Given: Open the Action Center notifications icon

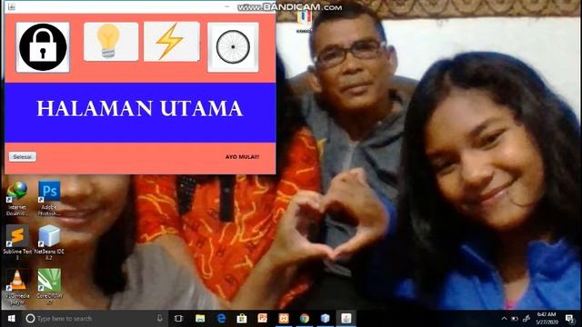Looking at the screenshot, I should point(570,319).
